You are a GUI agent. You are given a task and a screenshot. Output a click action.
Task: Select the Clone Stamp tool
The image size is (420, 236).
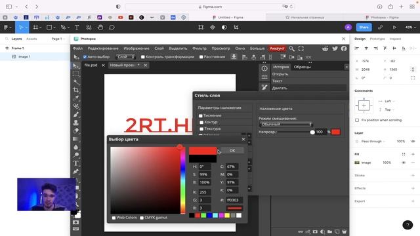[x=76, y=123]
